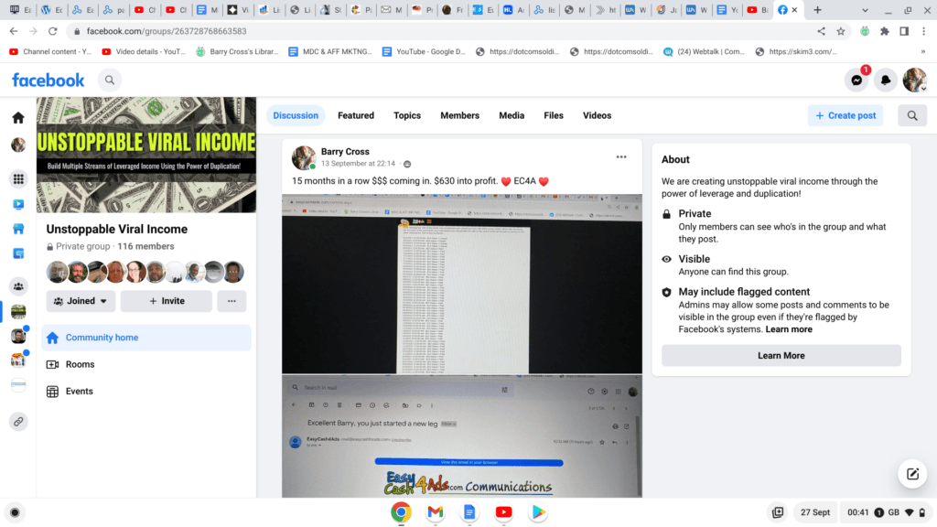The width and height of the screenshot is (937, 527).
Task: Open the Members tab
Action: 459,115
